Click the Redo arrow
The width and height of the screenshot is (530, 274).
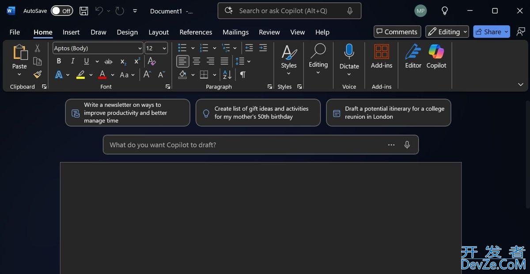point(120,11)
